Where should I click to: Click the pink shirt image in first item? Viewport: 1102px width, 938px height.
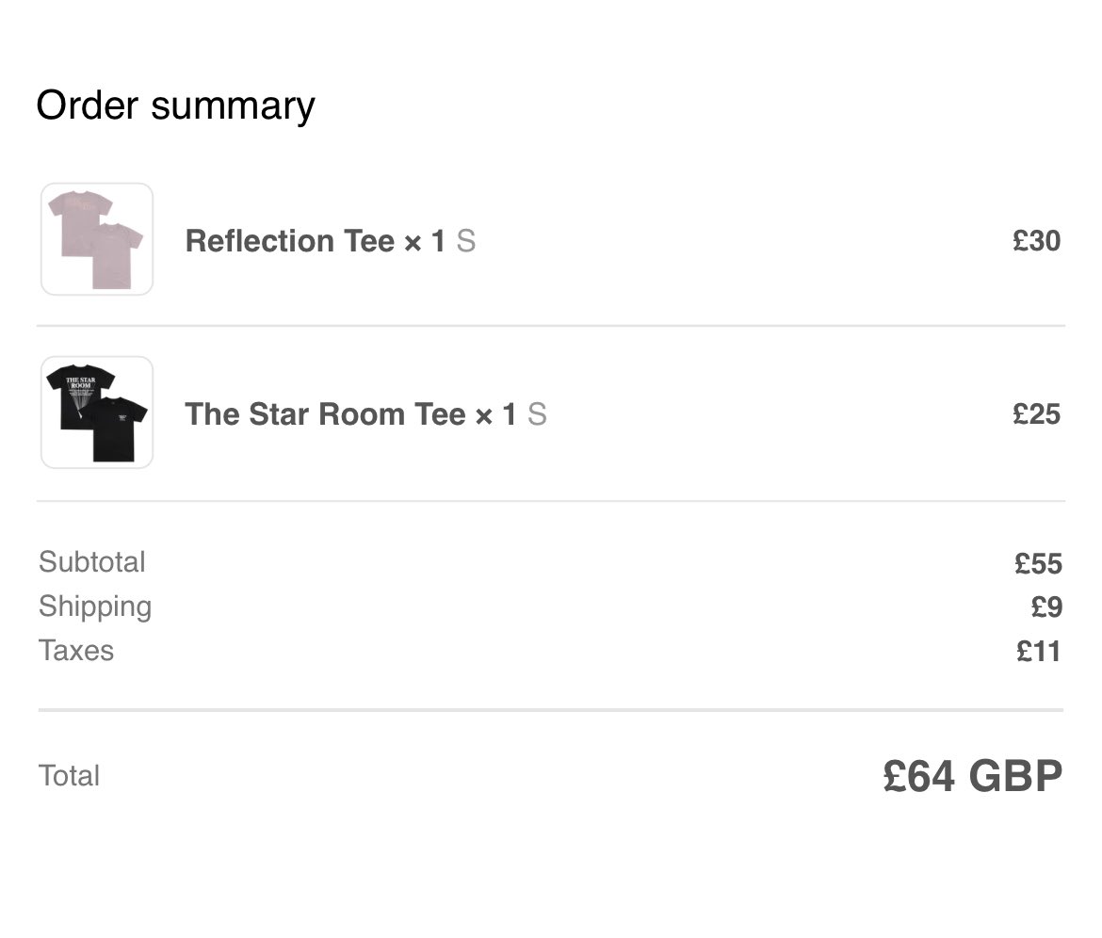click(x=95, y=239)
